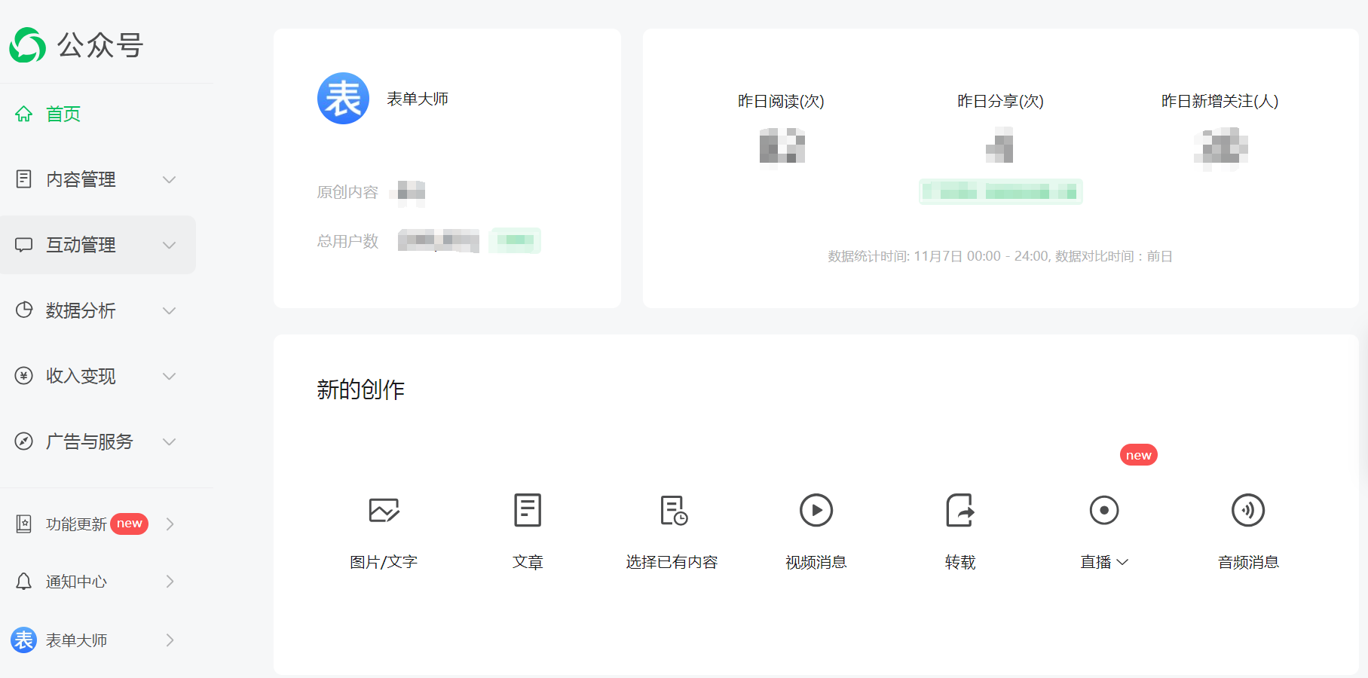The height and width of the screenshot is (678, 1368).
Task: Open the 首页 menu item
Action: click(63, 114)
